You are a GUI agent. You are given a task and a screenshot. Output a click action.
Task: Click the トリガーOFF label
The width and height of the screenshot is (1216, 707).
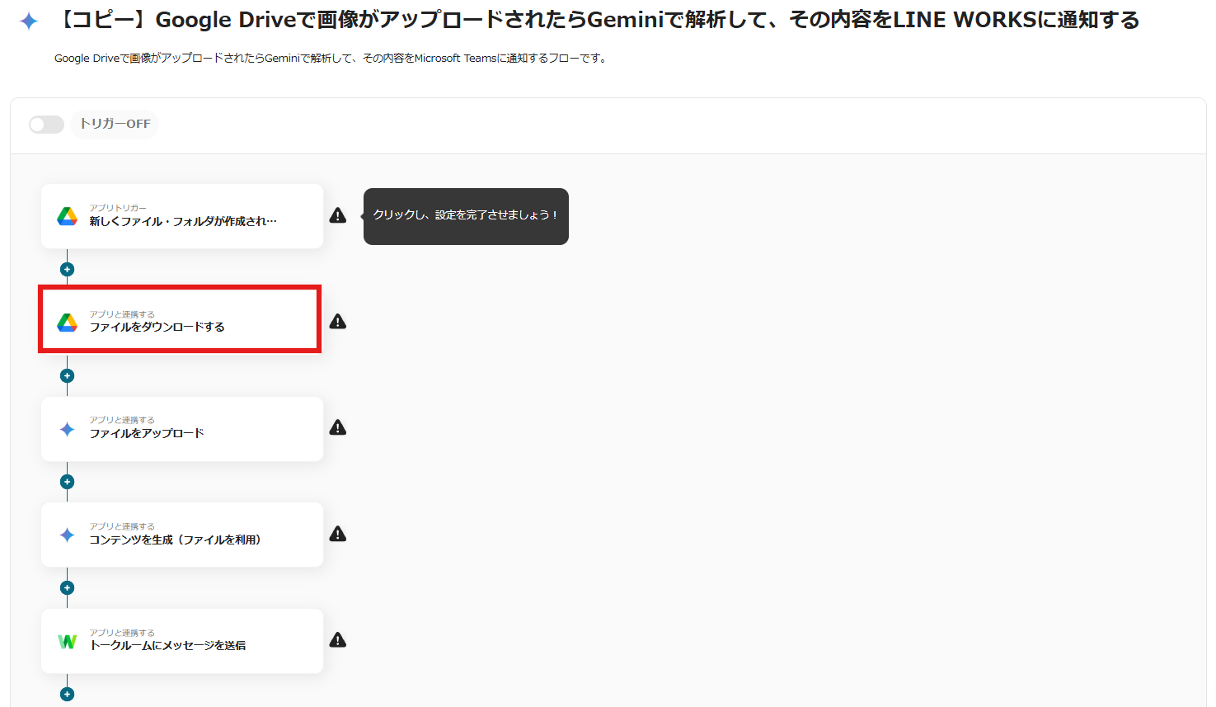(115, 124)
